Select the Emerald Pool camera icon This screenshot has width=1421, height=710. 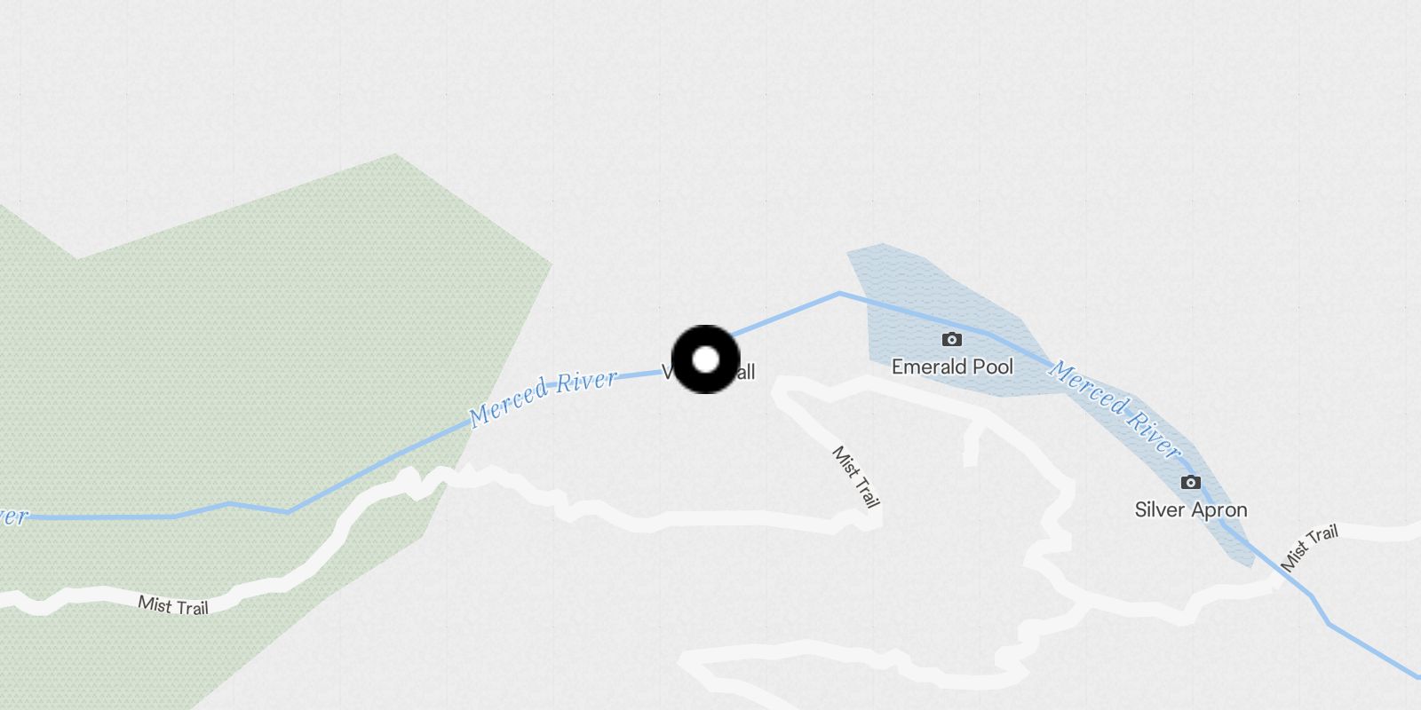951,339
